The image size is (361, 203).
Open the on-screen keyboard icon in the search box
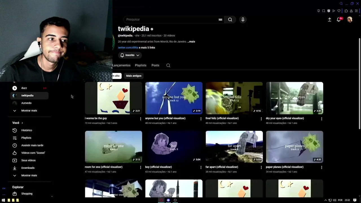click(x=220, y=19)
